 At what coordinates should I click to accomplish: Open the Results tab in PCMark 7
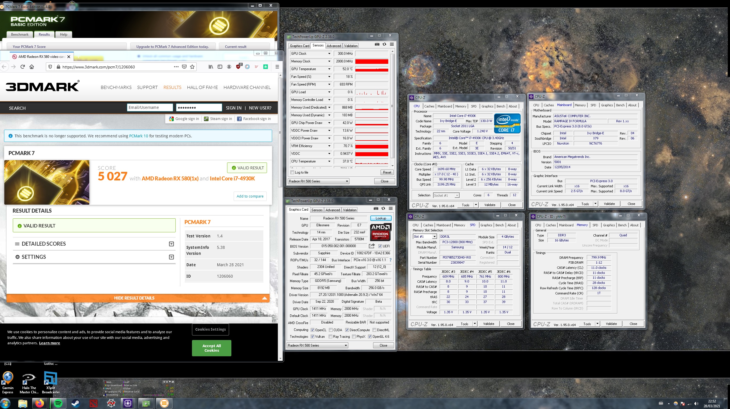[44, 34]
